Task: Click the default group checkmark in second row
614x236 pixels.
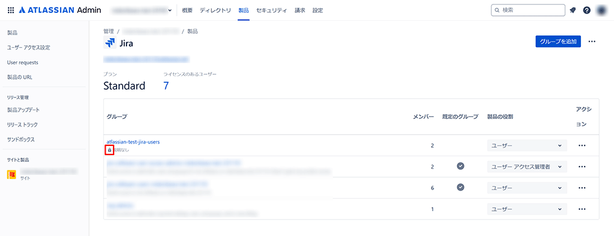Action: click(460, 166)
